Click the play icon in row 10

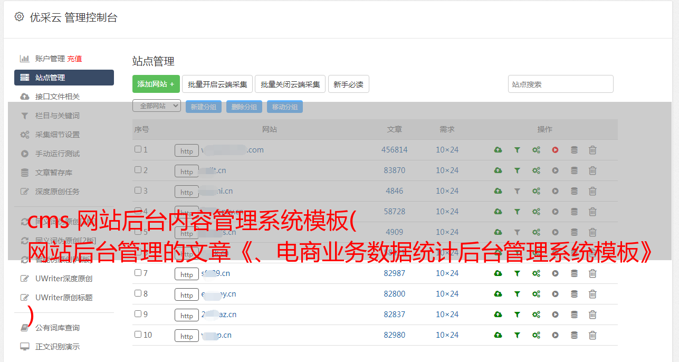pos(555,335)
